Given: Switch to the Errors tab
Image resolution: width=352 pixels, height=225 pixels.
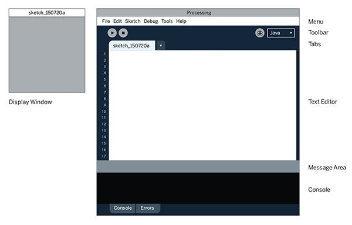Looking at the screenshot, I should click(x=147, y=208).
